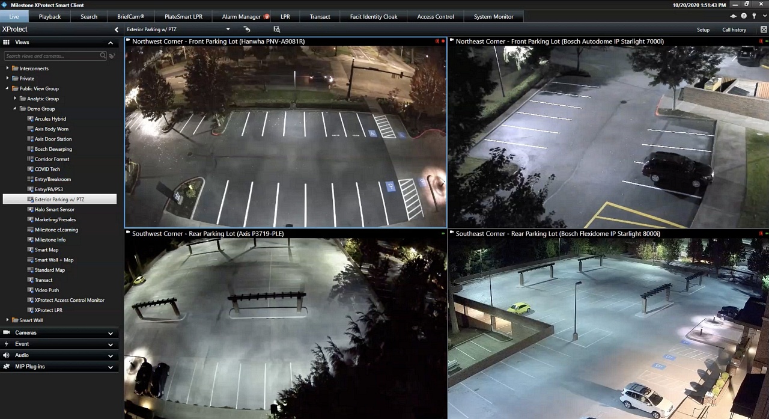Toggle full screen mode icon
This screenshot has height=419, width=769.
click(764, 29)
